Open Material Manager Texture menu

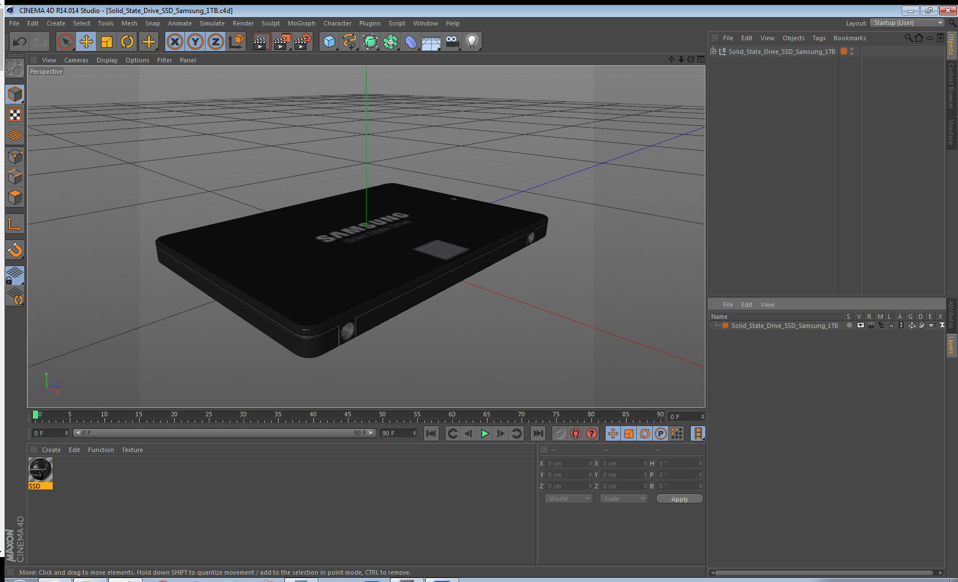(x=132, y=450)
